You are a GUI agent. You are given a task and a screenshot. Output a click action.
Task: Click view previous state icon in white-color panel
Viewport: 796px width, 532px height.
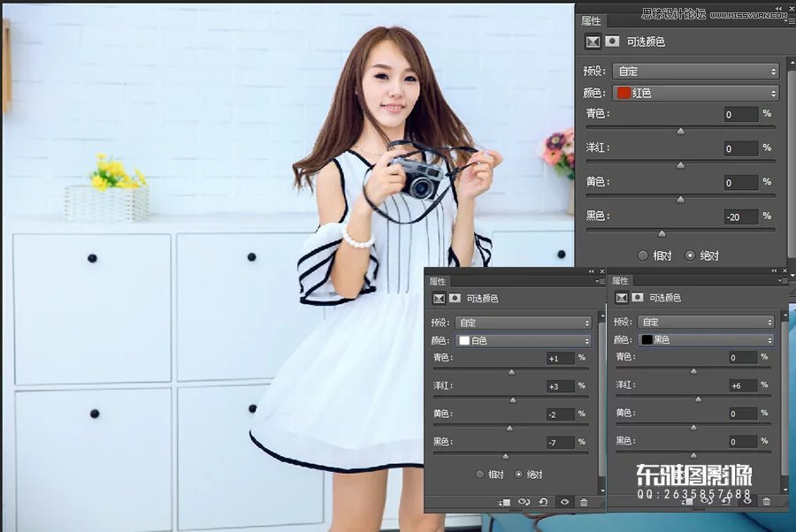[x=524, y=502]
